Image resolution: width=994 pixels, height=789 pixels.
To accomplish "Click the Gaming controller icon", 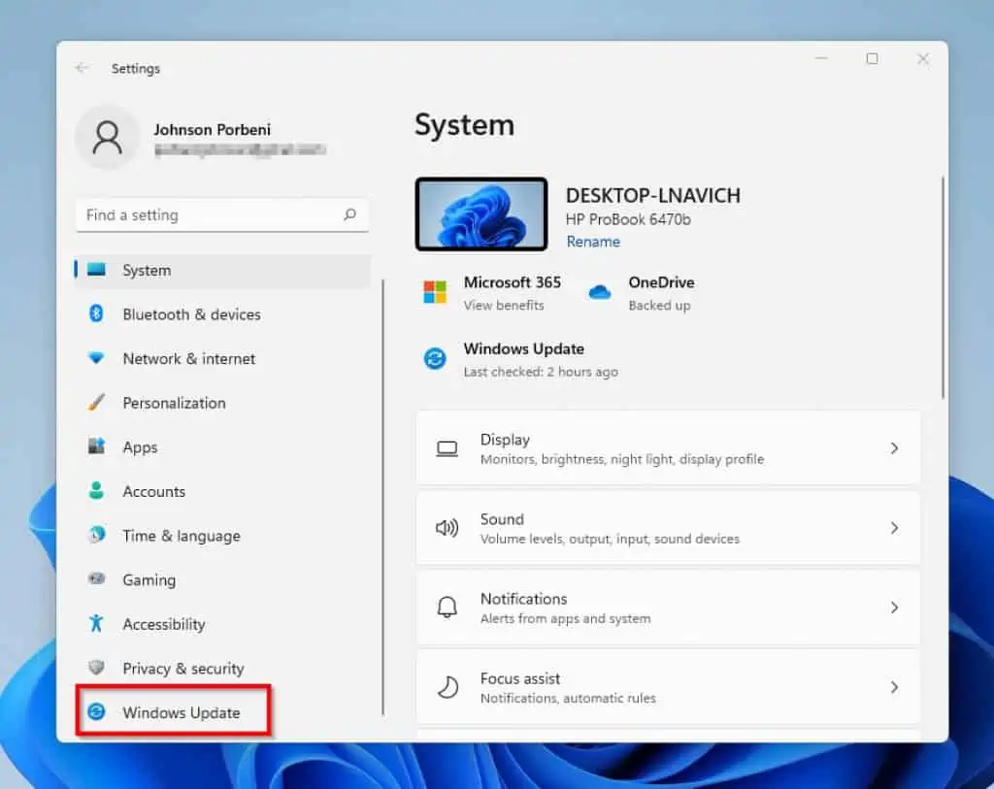I will pos(96,579).
